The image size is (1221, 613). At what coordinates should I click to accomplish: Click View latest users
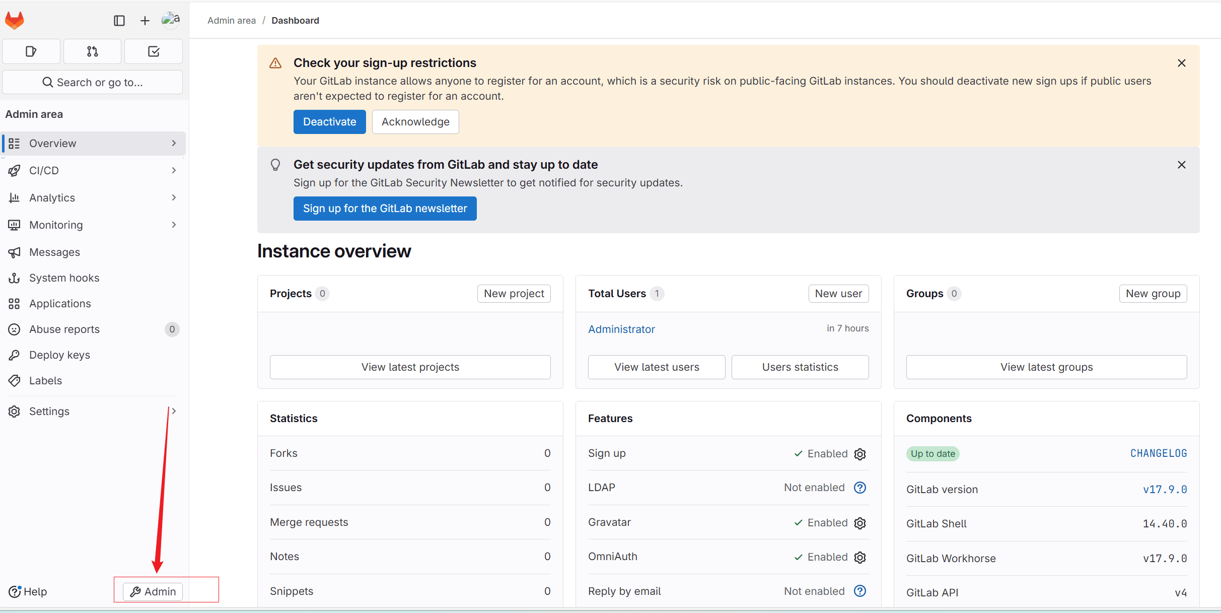pos(657,367)
